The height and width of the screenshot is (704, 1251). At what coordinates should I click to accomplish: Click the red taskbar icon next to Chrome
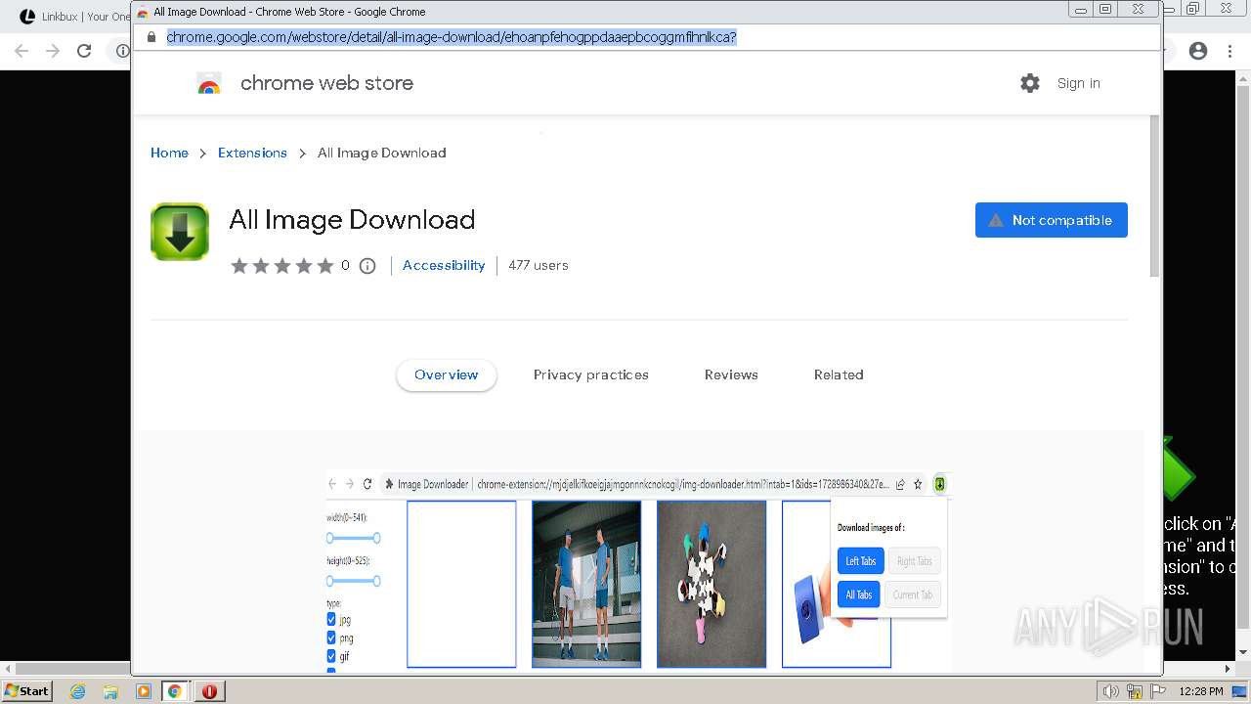click(x=209, y=691)
